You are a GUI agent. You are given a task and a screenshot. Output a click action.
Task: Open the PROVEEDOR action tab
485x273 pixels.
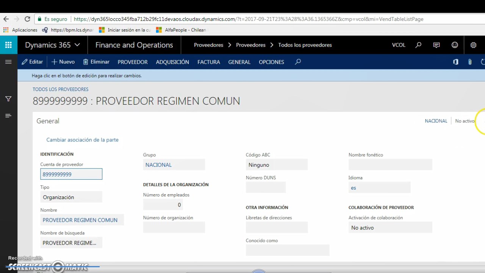click(133, 62)
